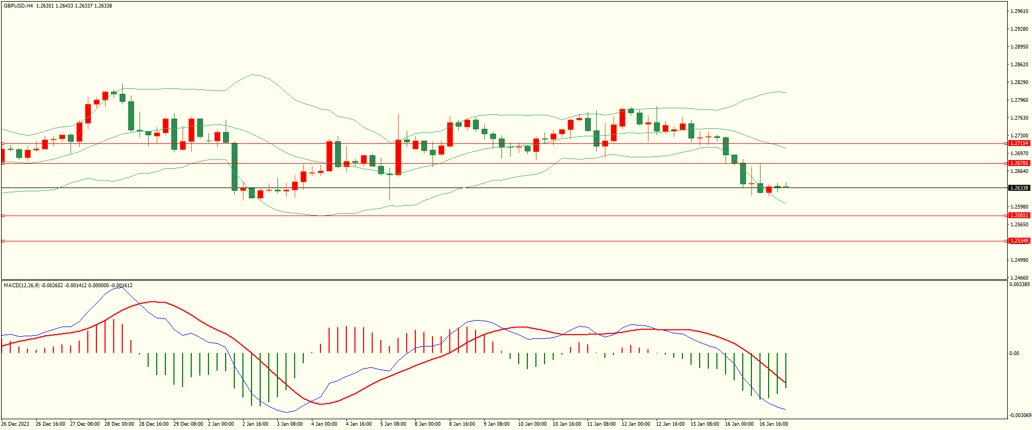This screenshot has height=430, width=1032.
Task: Click the 16 Jan 16:00 time label
Action: tap(773, 424)
